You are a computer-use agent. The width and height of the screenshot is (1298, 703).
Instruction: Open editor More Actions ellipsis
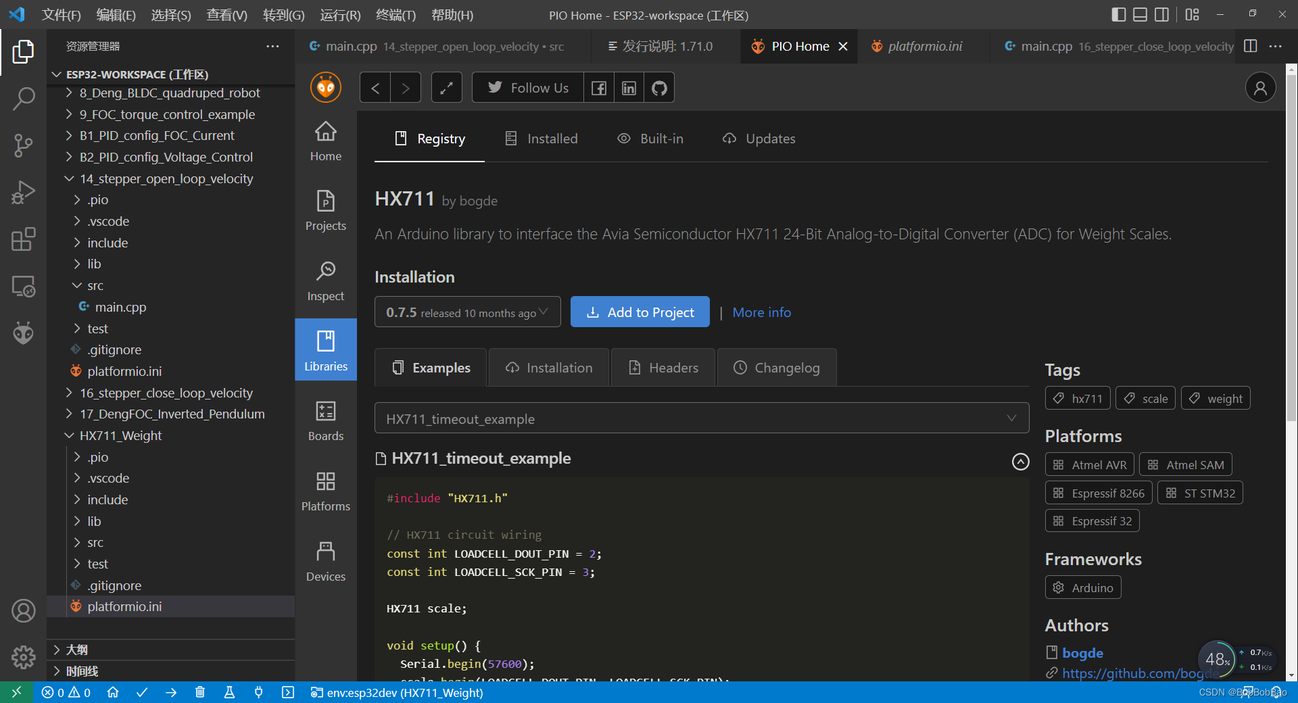(x=1276, y=46)
